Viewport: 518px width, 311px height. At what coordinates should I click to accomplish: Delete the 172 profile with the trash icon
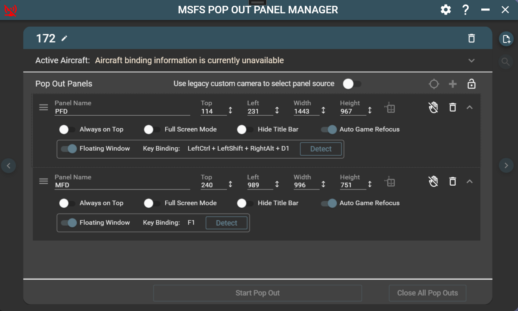tap(471, 38)
